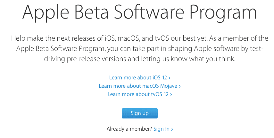Open the Learn more about iOS 12 link
The width and height of the screenshot is (274, 138).
pyautogui.click(x=140, y=77)
